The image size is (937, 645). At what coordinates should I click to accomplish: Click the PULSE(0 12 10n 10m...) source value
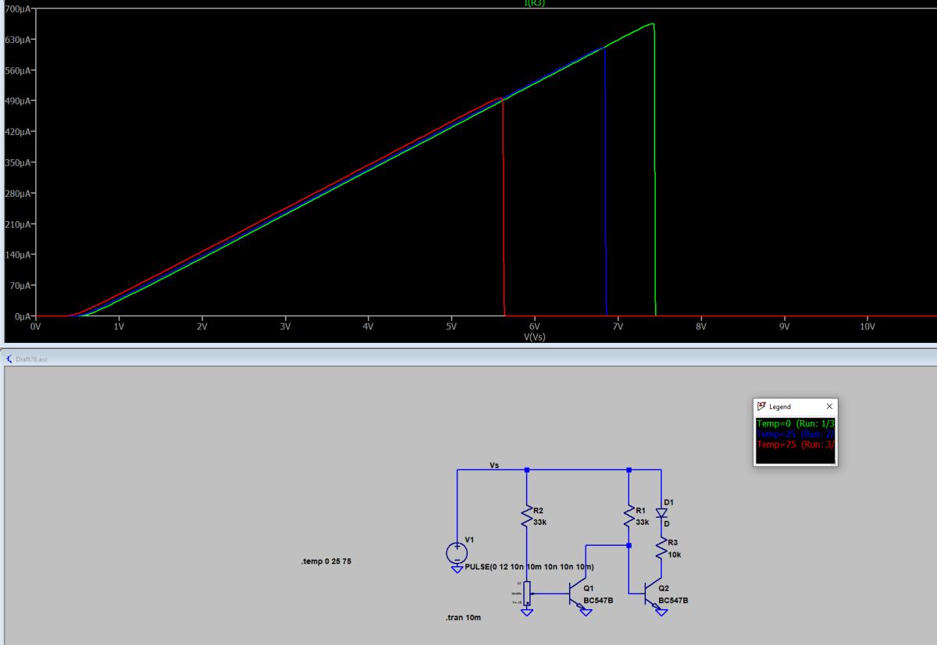529,567
